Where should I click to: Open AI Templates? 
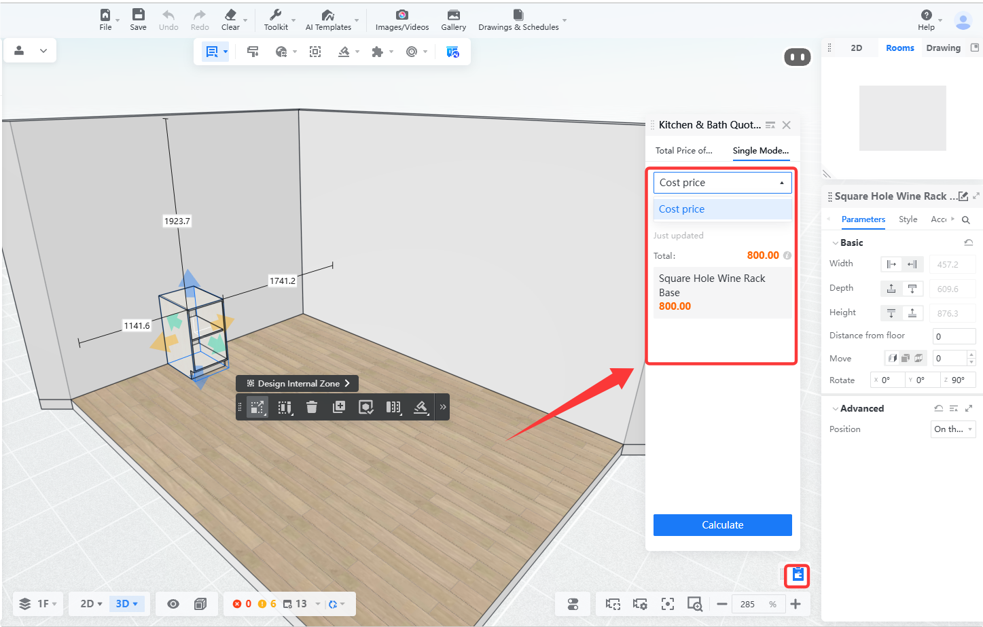pos(328,20)
